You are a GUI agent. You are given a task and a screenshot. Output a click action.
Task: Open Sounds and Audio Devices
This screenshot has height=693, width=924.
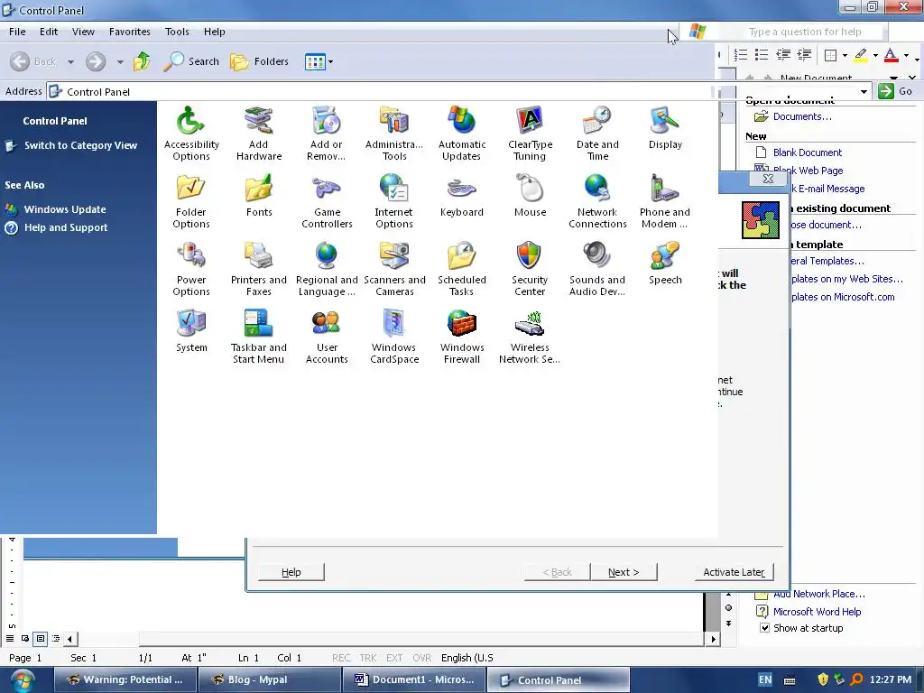point(597,269)
